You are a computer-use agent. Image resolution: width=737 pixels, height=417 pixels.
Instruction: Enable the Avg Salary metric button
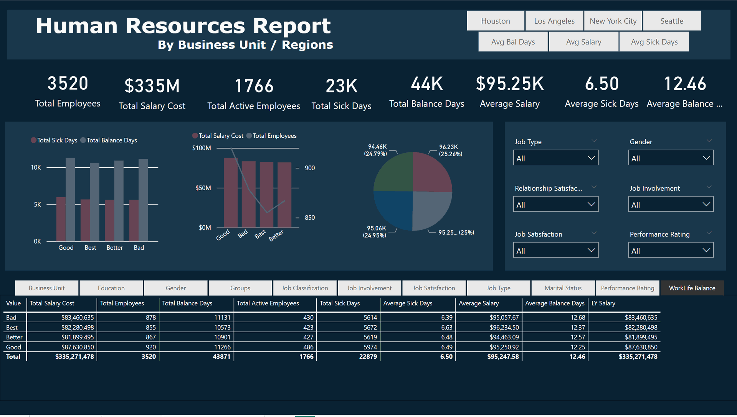coord(583,41)
